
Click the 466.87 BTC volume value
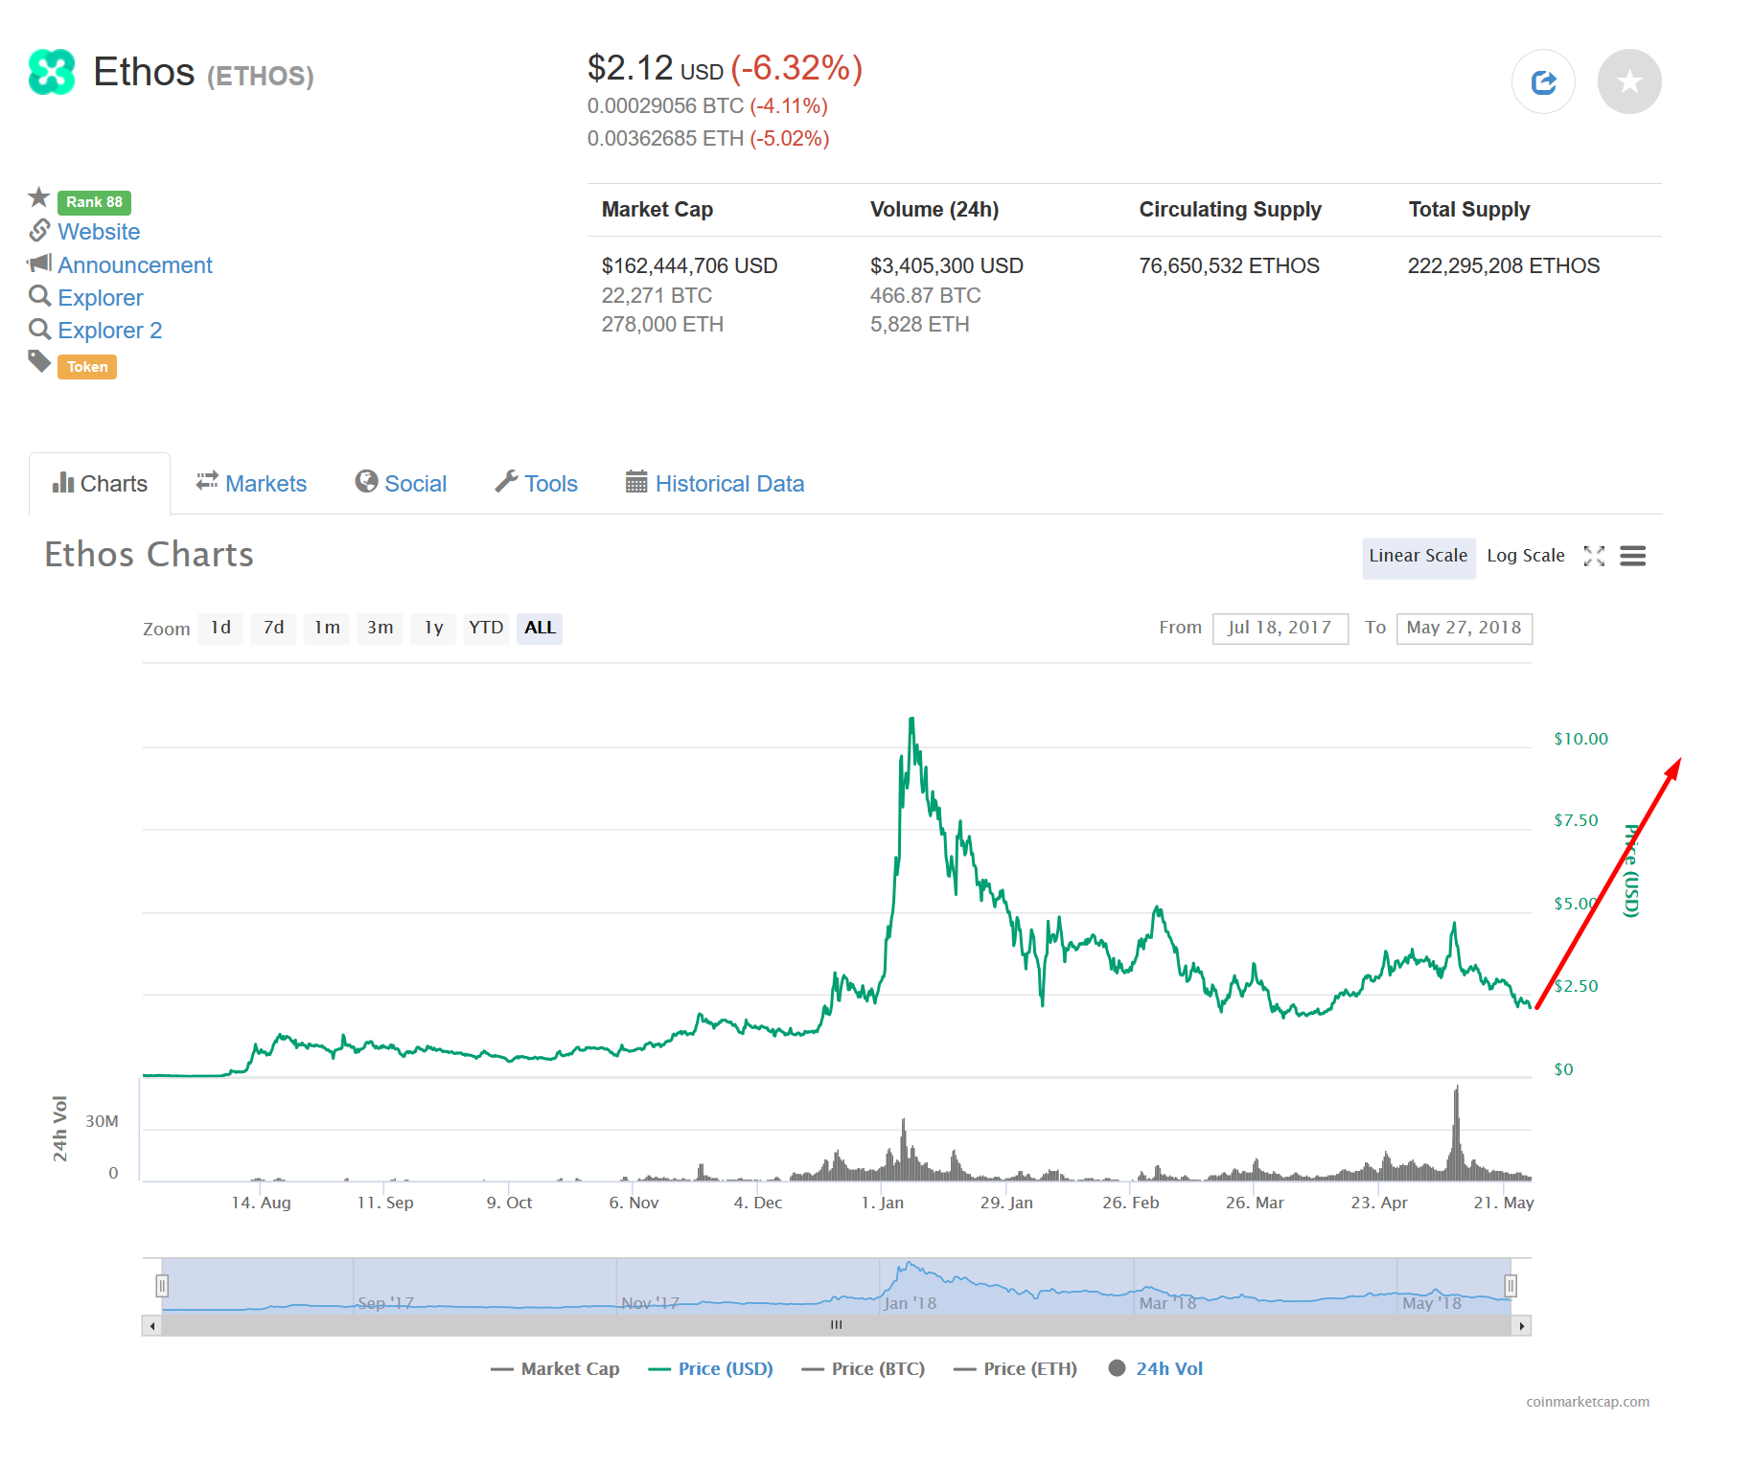pyautogui.click(x=926, y=296)
